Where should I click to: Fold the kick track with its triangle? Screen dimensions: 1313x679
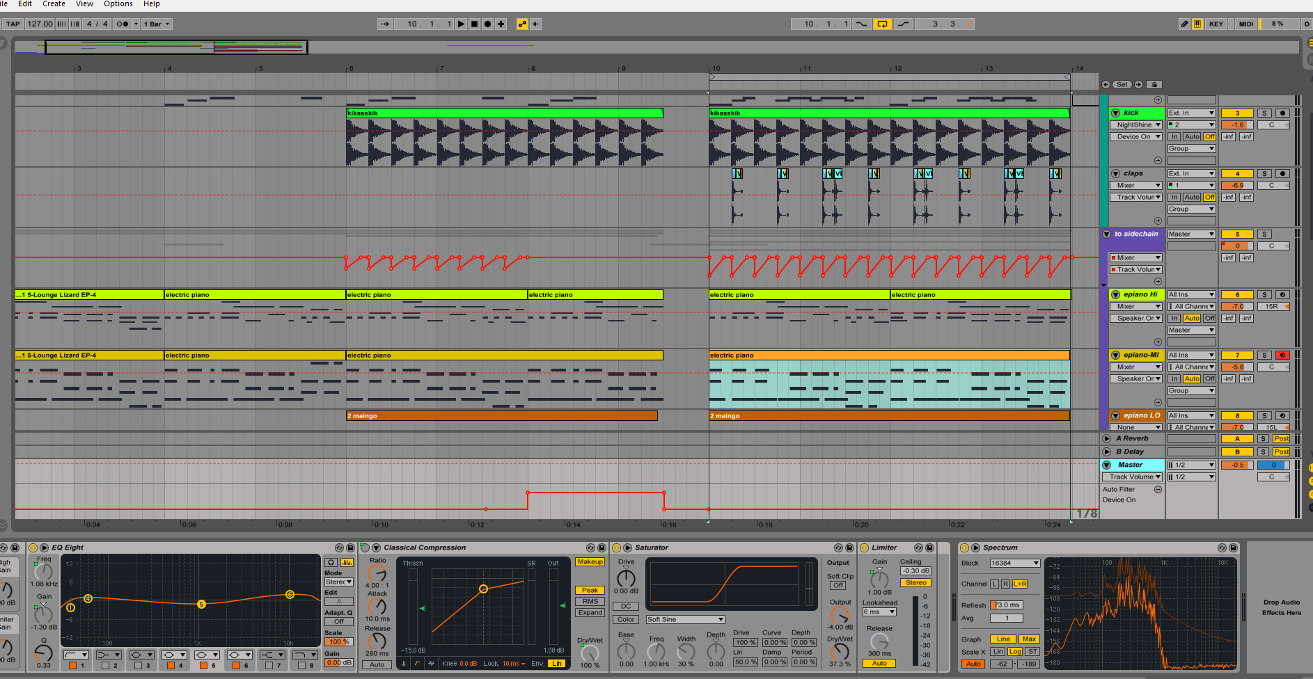tap(1115, 113)
